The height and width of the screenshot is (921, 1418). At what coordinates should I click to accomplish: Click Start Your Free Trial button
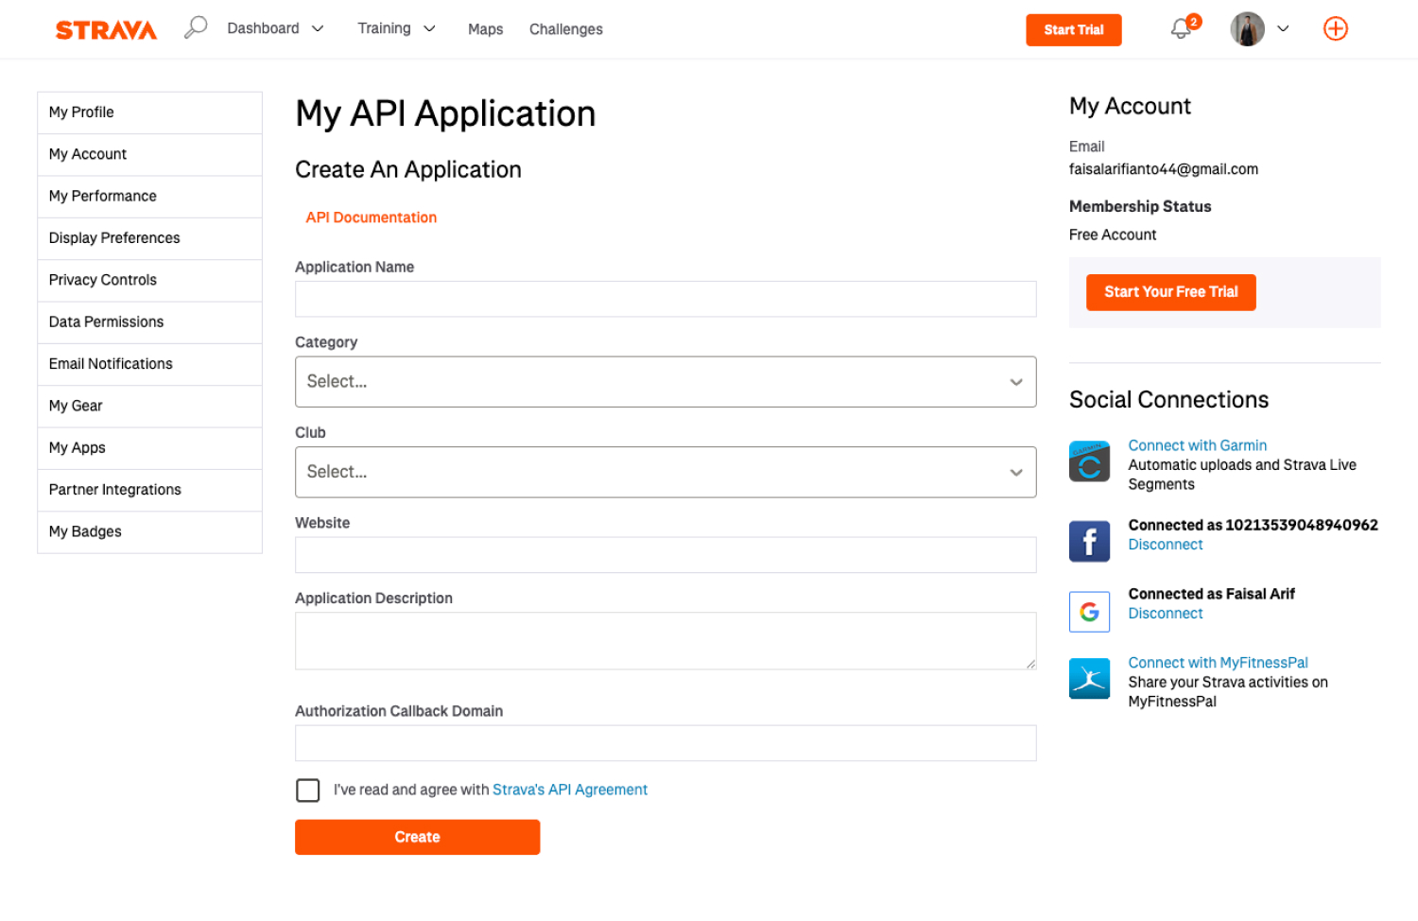pyautogui.click(x=1171, y=292)
